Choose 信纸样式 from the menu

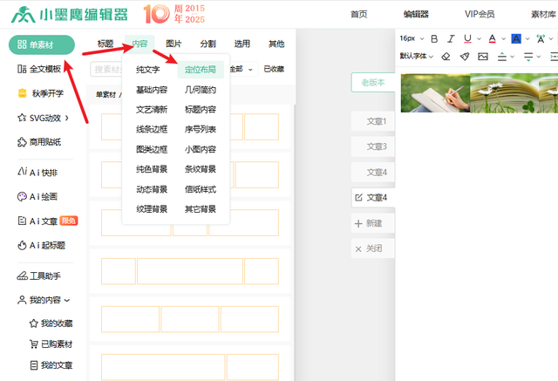(201, 189)
